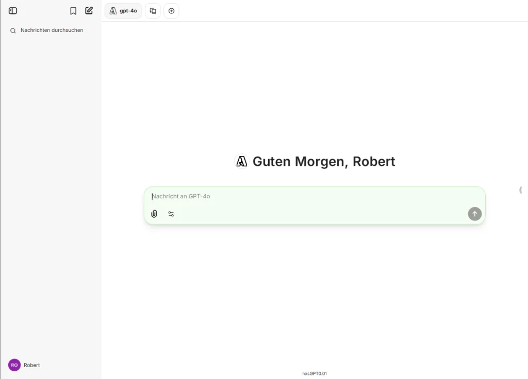Attach a file using the paperclip icon

[154, 214]
